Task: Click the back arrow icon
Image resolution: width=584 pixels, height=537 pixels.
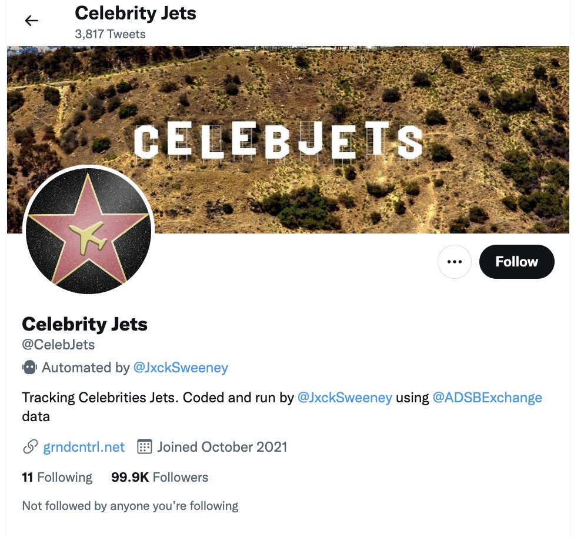Action: click(x=31, y=21)
